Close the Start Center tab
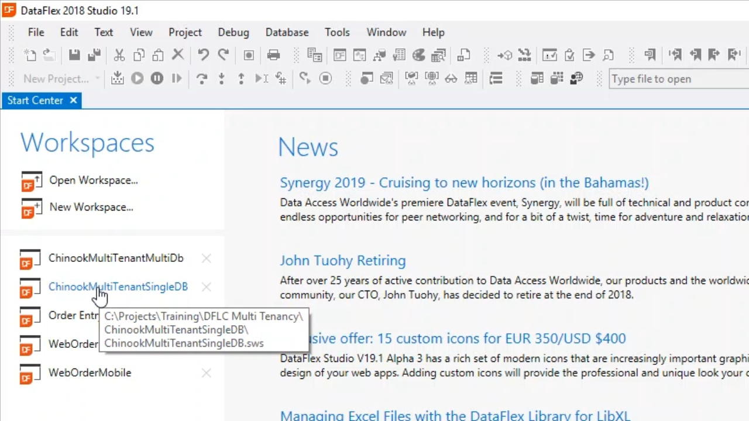Image resolution: width=749 pixels, height=421 pixels. [x=73, y=101]
